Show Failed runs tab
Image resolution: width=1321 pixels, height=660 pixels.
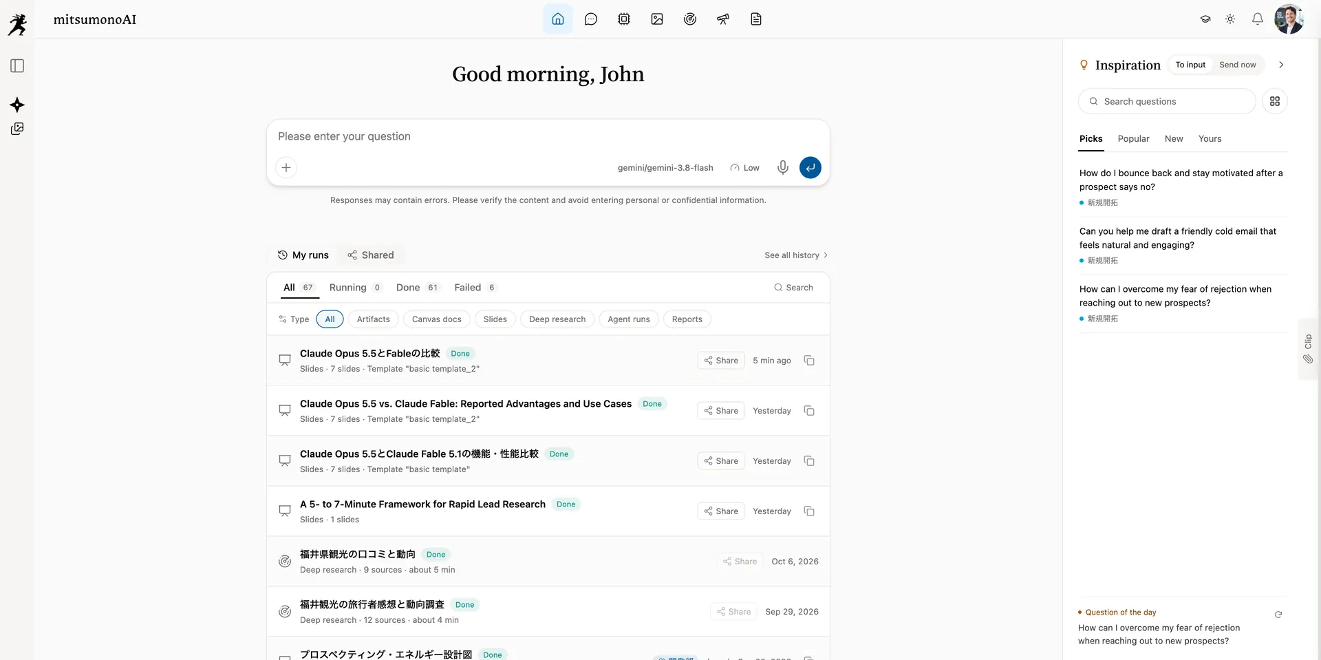(x=475, y=288)
